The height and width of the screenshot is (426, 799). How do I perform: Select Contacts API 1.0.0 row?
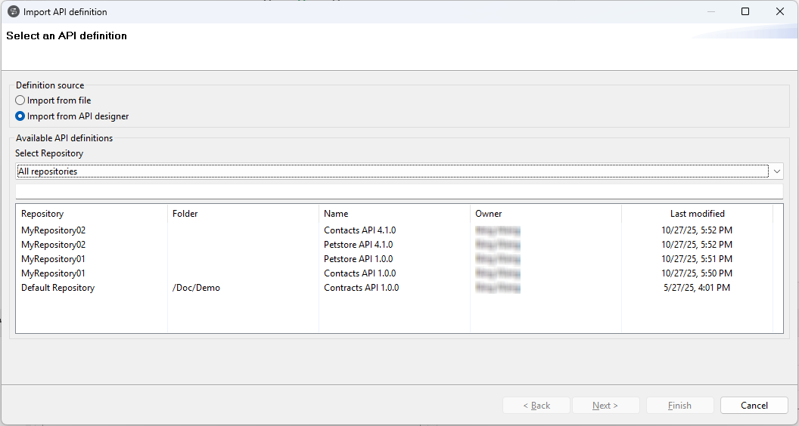click(x=399, y=273)
